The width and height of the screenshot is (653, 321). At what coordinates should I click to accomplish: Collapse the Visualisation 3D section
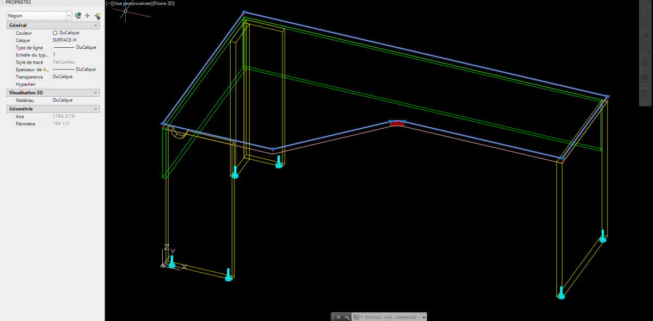(x=96, y=93)
